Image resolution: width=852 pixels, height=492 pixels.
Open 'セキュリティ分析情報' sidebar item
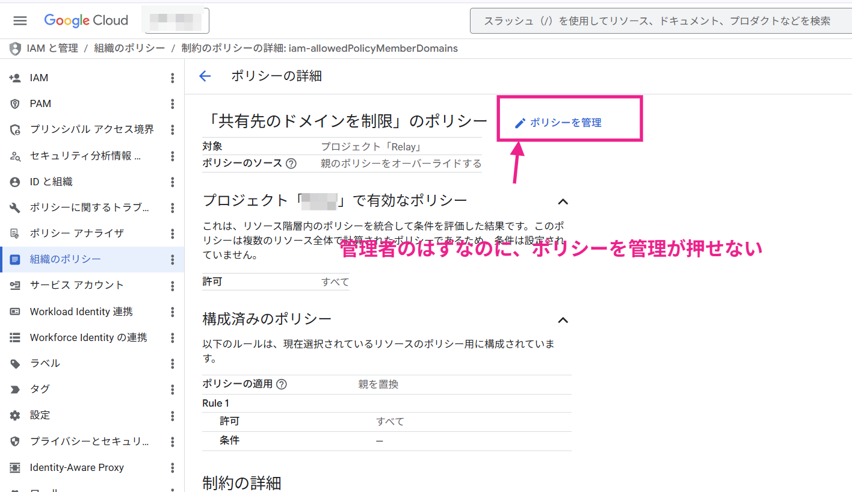[x=92, y=156]
